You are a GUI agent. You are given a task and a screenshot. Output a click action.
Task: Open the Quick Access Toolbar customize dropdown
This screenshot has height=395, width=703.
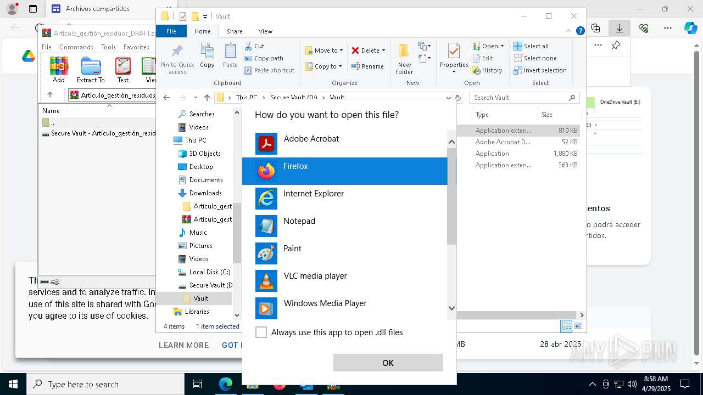tap(205, 16)
